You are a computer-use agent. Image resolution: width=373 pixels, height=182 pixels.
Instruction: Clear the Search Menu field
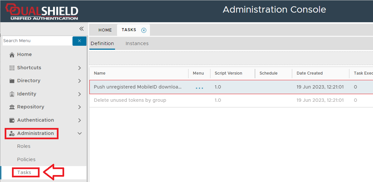79,41
